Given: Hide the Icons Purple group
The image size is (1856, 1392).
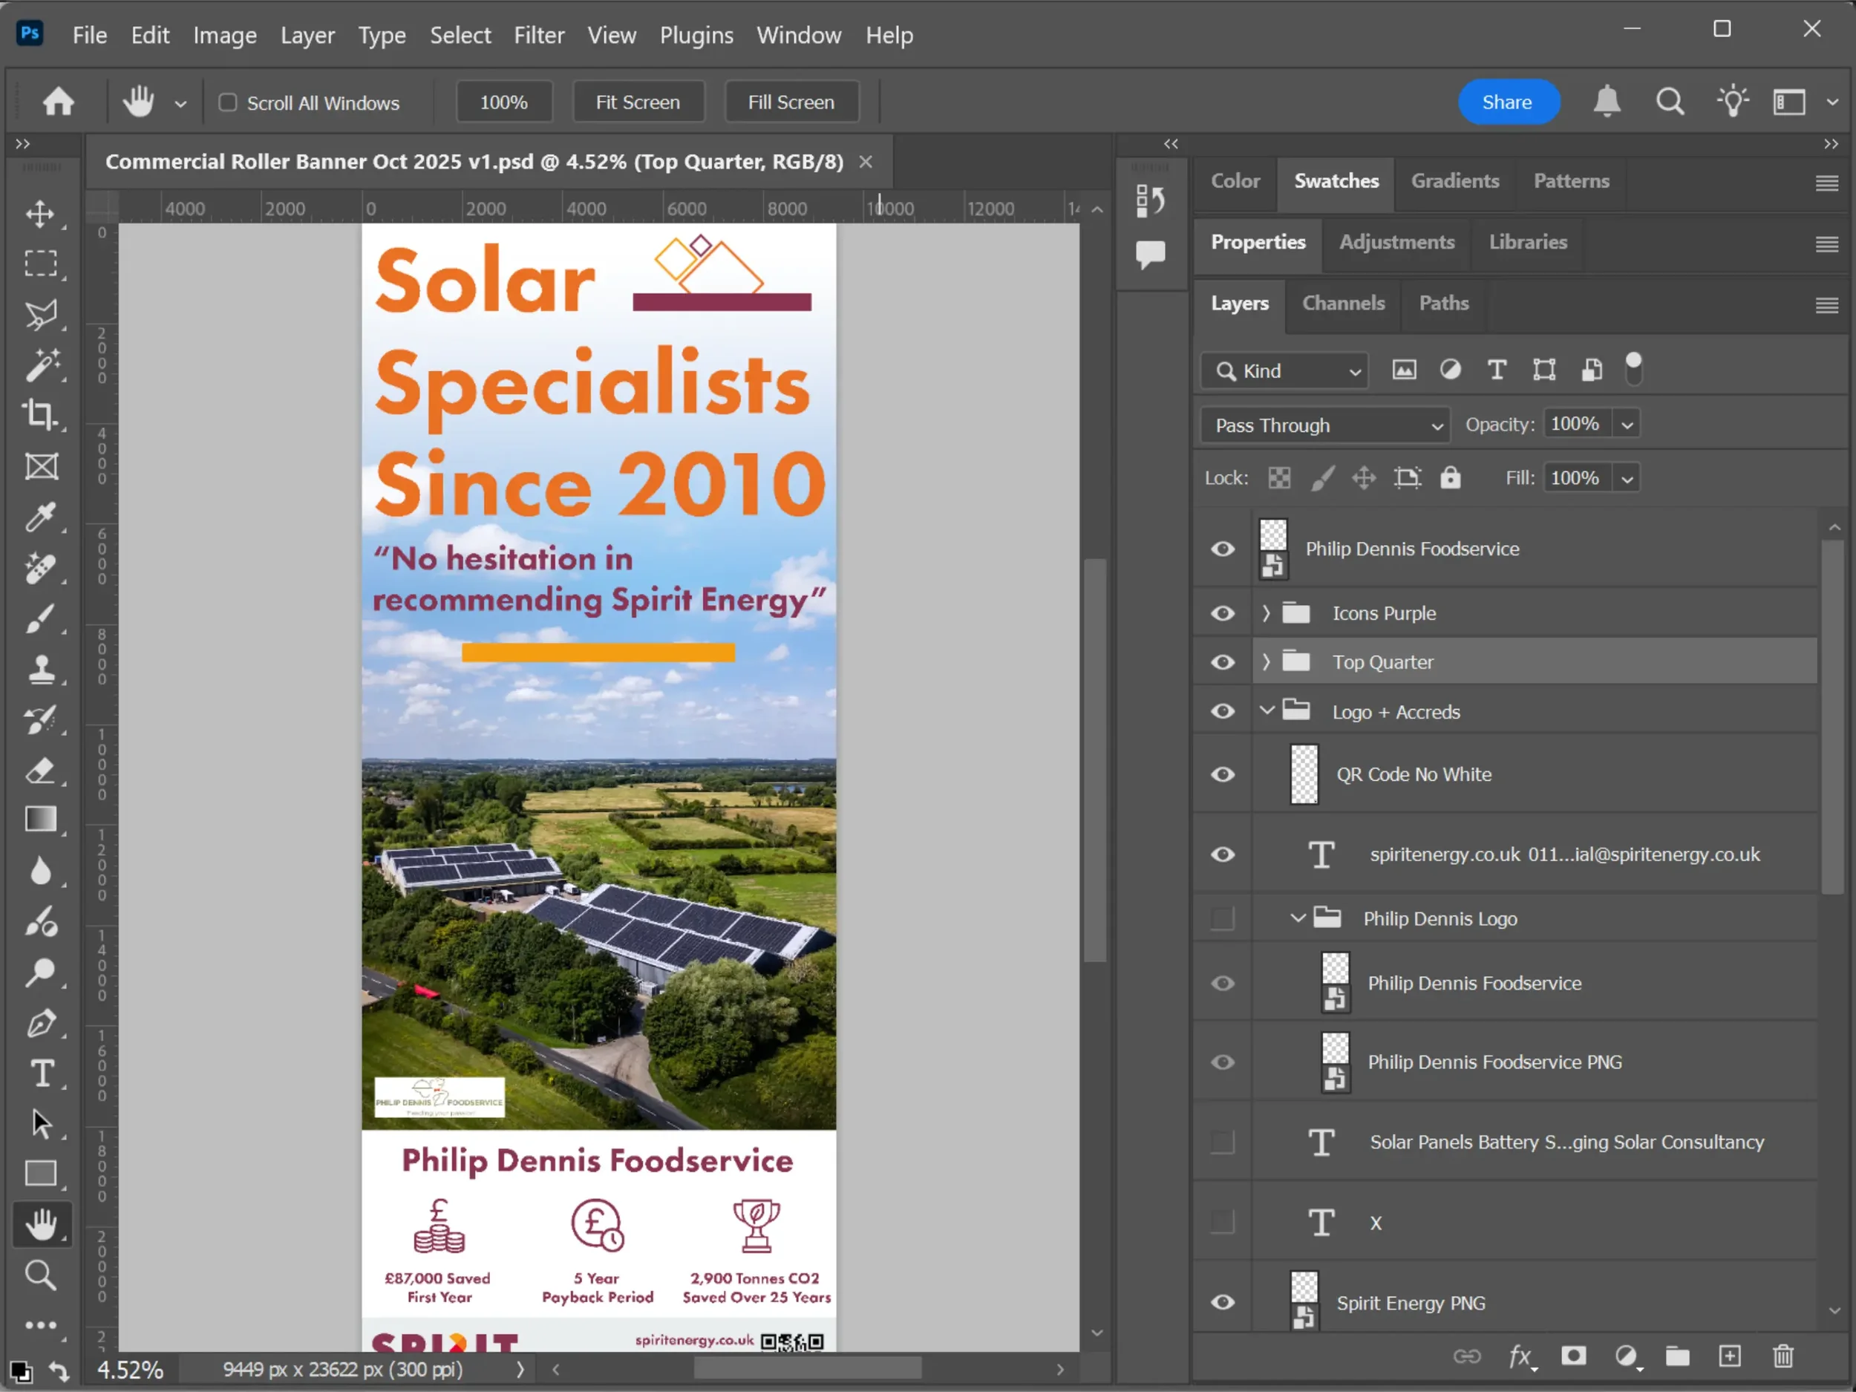Looking at the screenshot, I should [x=1223, y=613].
